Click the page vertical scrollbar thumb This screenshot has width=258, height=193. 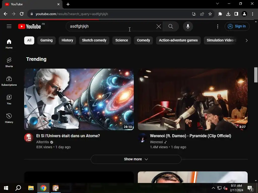[x=256, y=75]
